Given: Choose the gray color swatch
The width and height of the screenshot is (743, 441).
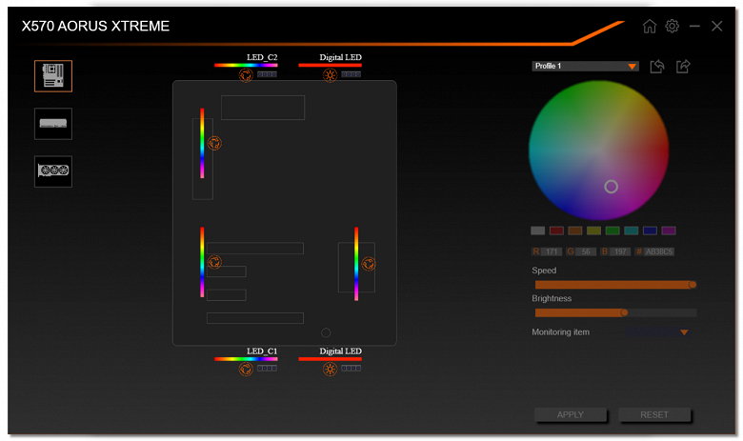Looking at the screenshot, I should tap(537, 231).
